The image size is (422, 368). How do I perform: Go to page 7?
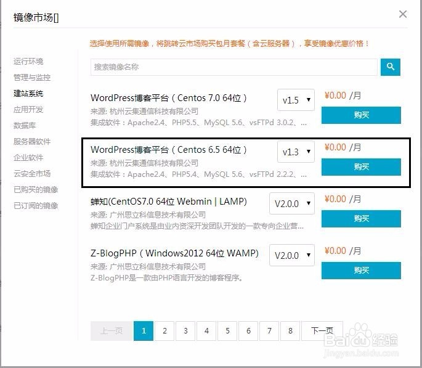coord(269,331)
